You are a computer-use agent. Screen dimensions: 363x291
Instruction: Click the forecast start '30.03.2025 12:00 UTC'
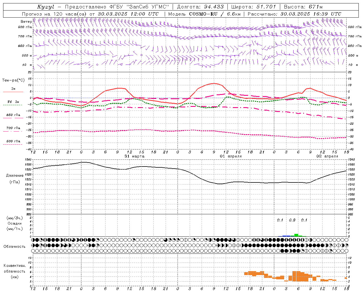128,14
